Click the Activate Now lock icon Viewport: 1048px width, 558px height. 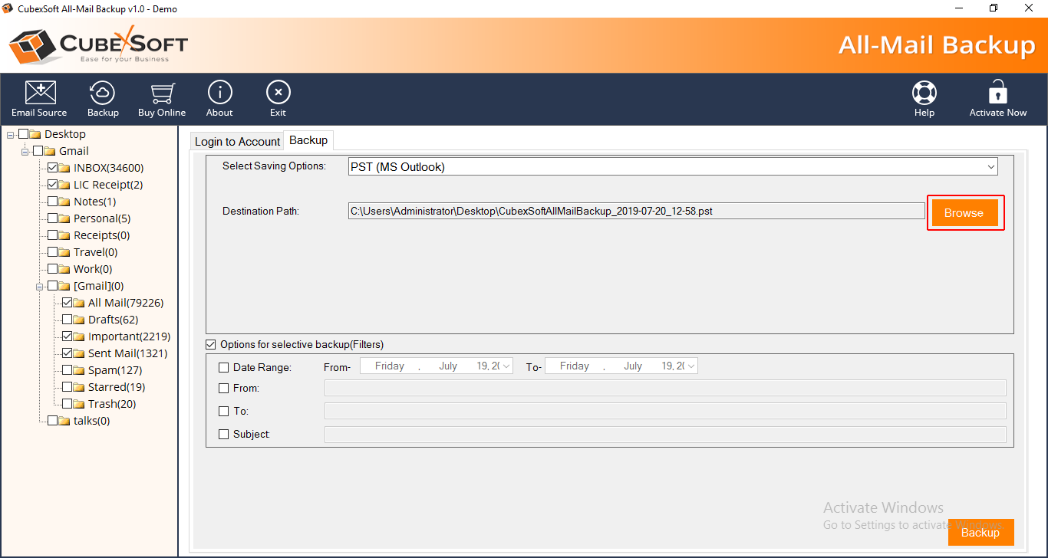(x=997, y=100)
